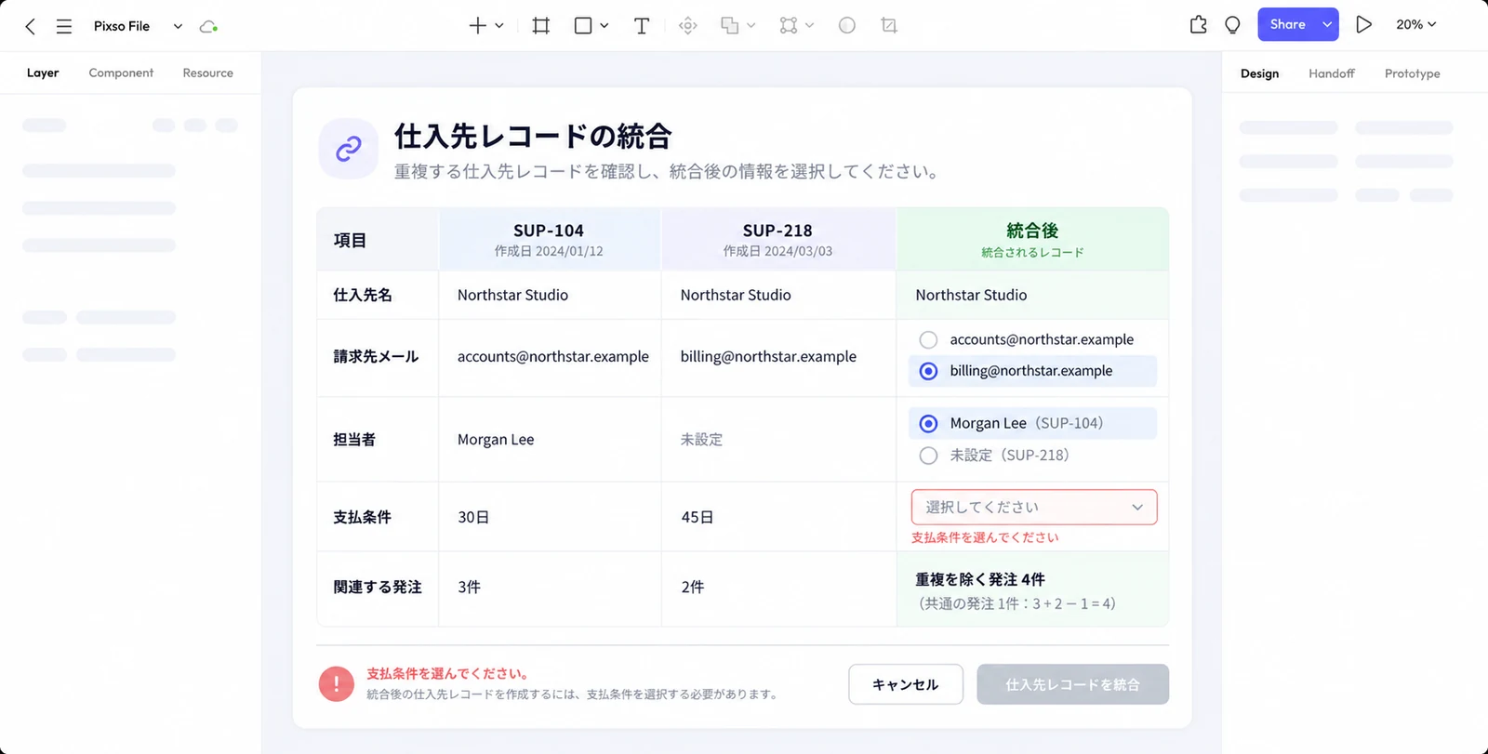Image resolution: width=1488 pixels, height=754 pixels.
Task: Select the Rectangle shape tool
Action: 583,25
